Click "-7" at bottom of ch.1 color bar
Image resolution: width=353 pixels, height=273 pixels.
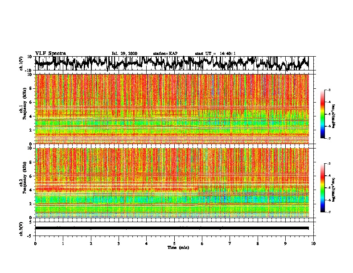point(328,138)
